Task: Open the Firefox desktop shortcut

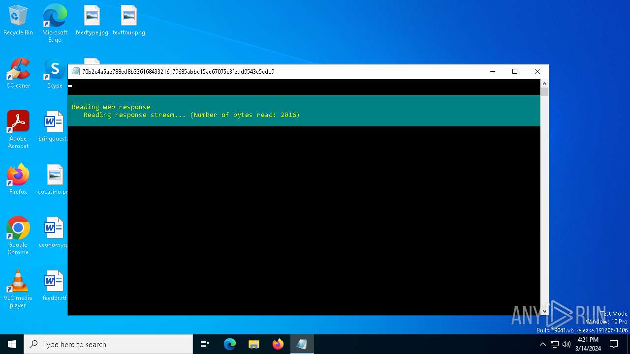Action: click(18, 180)
